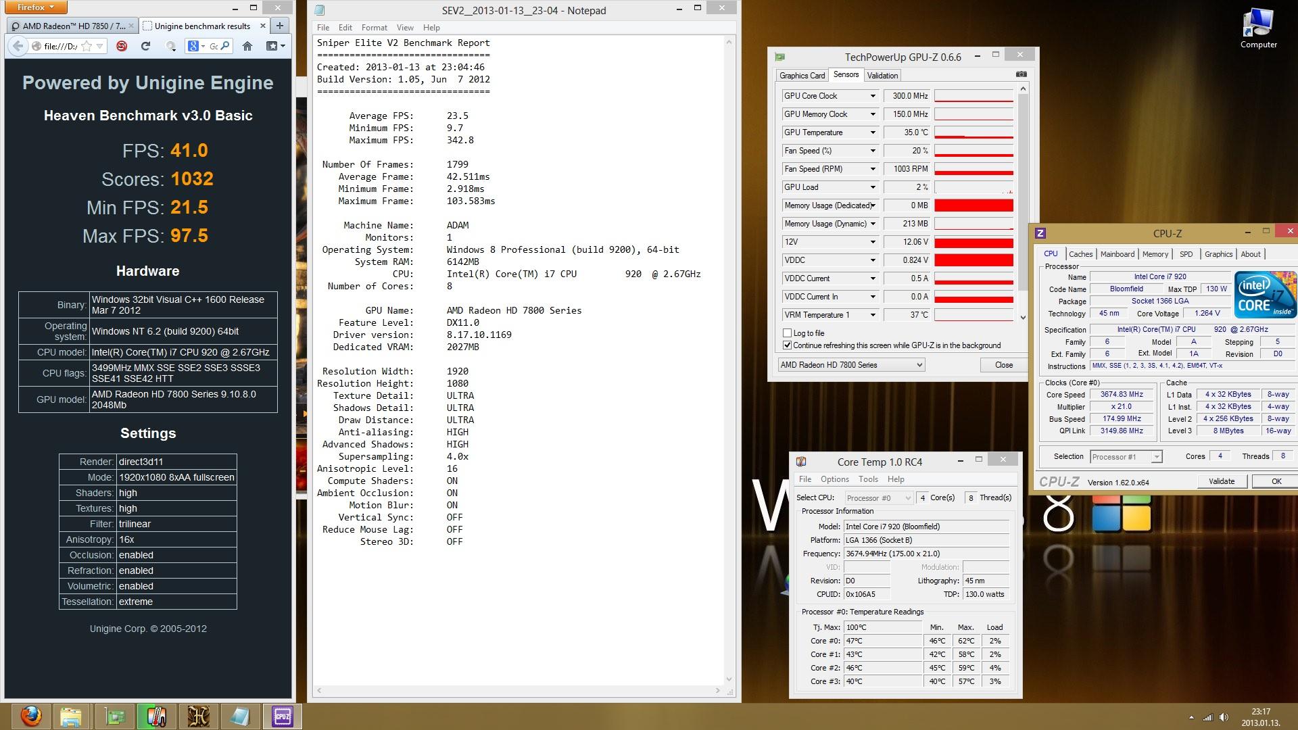Switch to CPU-Z SPD tab
Viewport: 1298px width, 730px height.
tap(1186, 254)
